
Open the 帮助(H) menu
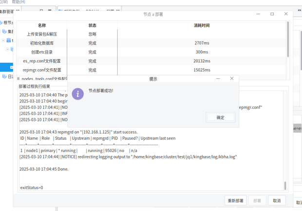19,2
